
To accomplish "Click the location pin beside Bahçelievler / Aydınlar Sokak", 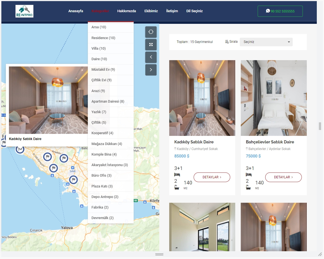I will (247, 149).
